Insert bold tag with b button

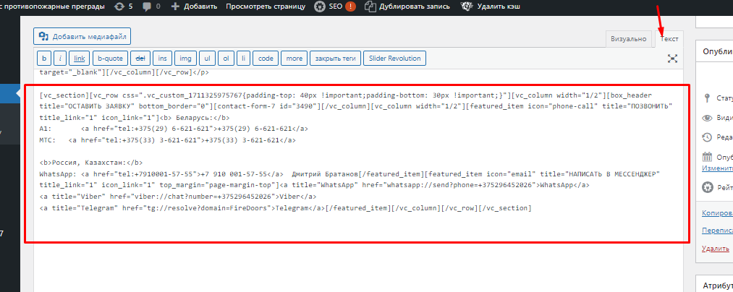(44, 59)
